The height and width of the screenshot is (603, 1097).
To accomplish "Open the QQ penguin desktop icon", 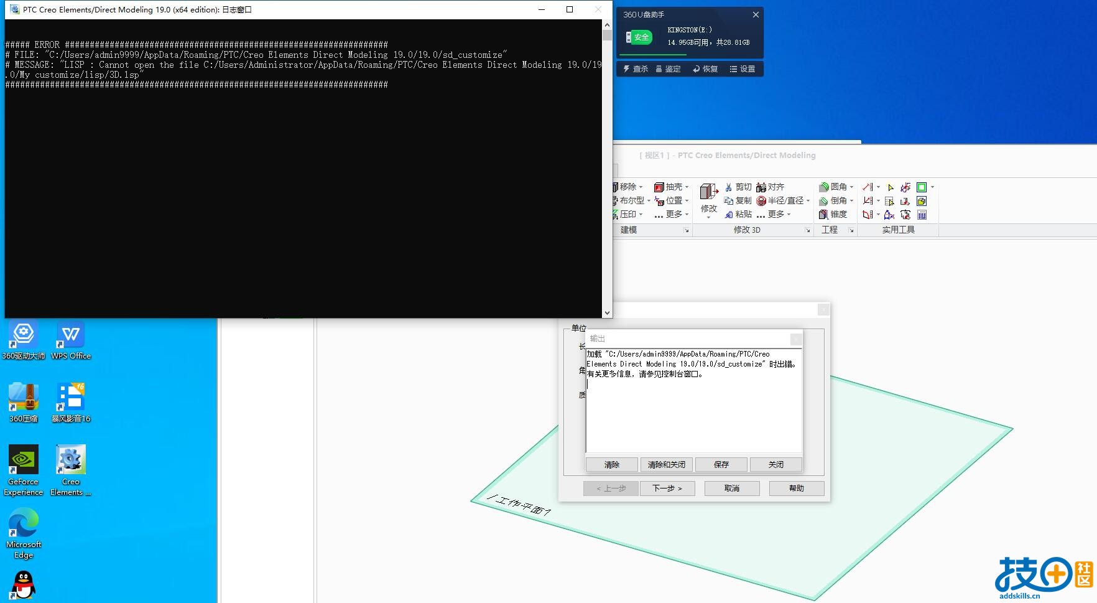I will 24,586.
